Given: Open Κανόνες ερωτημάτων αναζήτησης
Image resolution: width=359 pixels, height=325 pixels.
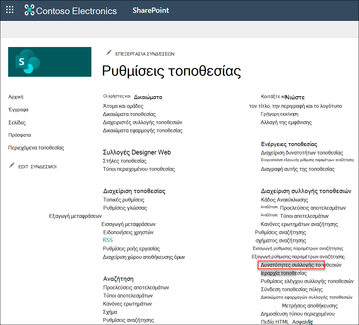Looking at the screenshot, I should [x=299, y=224].
